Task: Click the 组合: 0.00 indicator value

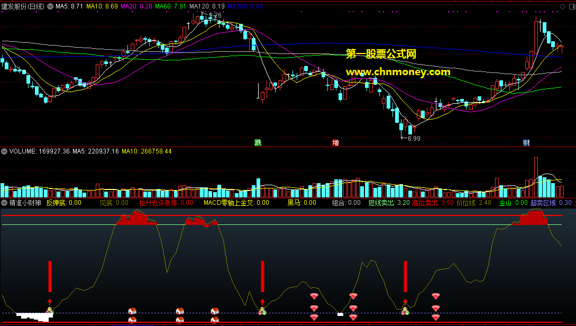Action: pos(346,203)
